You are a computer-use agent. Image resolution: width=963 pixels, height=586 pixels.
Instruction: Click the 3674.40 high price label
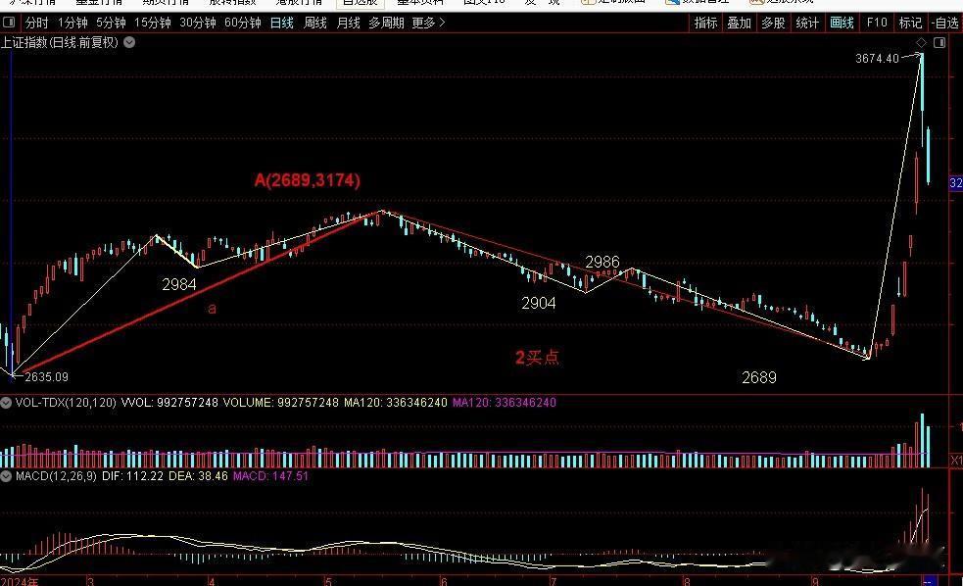pos(877,59)
